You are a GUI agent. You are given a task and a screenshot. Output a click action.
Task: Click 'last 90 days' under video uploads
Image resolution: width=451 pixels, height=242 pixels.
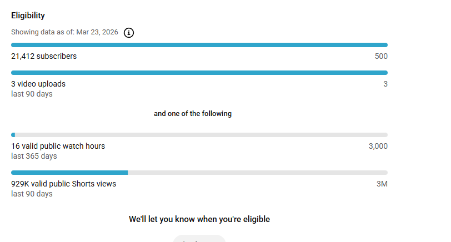[32, 94]
